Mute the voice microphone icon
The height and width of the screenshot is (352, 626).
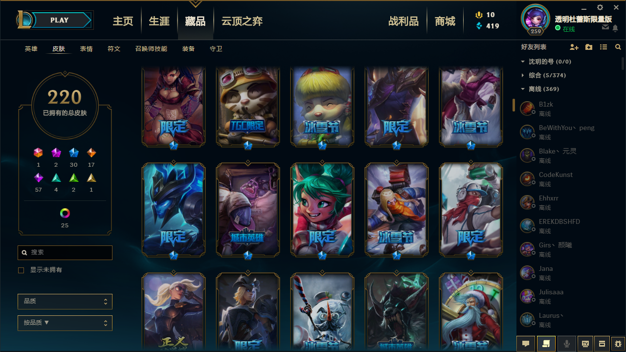click(567, 344)
